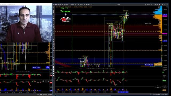Image resolution: width=171 pixels, height=96 pixels.
Task: Click the chart style icon after Lots
Action: [75, 5]
